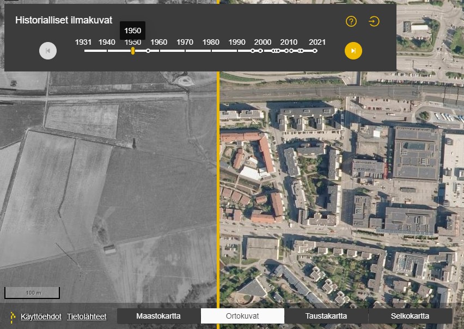Jump to next aerial photo year

click(353, 51)
